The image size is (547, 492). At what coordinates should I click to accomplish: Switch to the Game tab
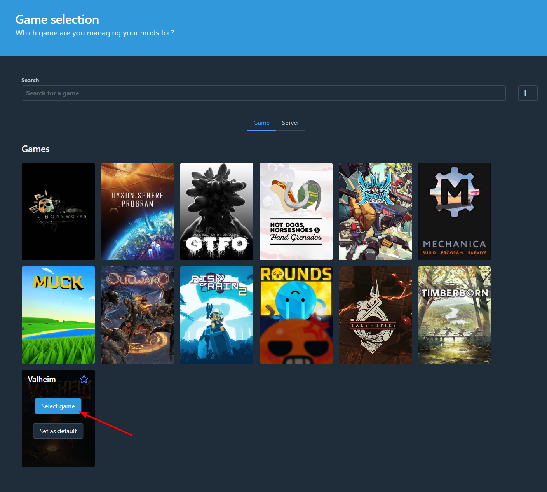(261, 123)
